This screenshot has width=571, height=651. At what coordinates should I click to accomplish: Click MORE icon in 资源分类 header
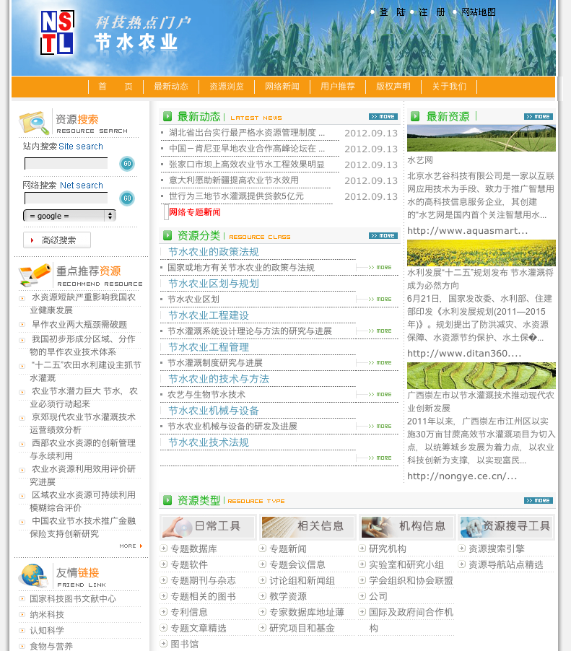[383, 235]
